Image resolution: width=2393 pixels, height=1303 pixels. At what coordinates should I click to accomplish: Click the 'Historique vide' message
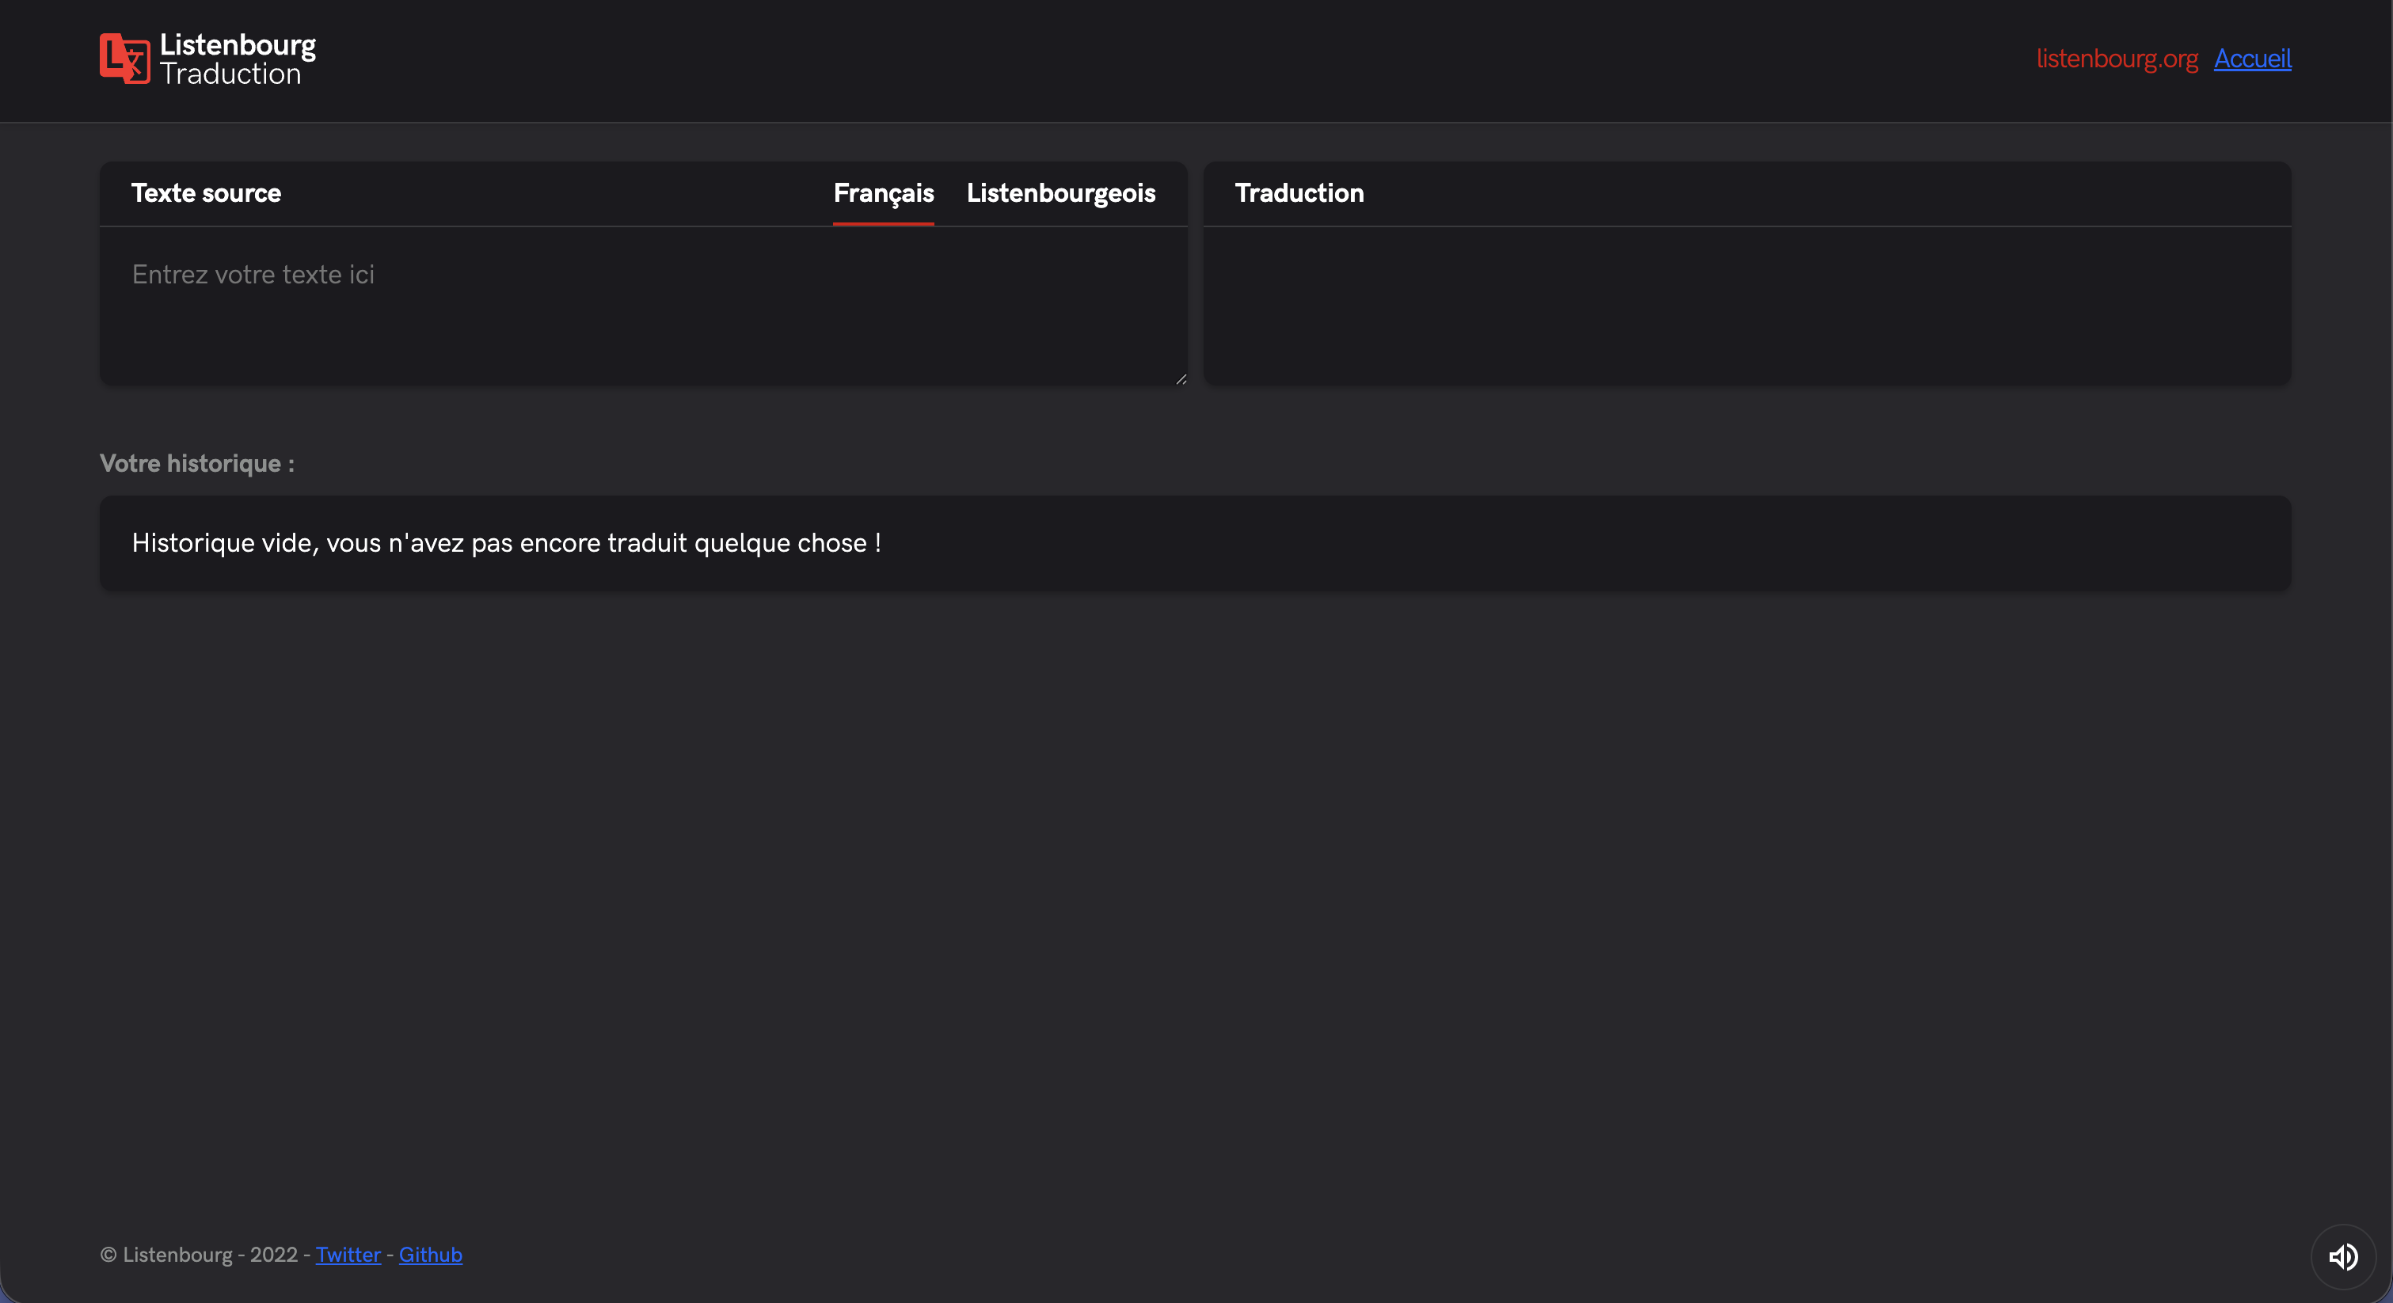506,543
